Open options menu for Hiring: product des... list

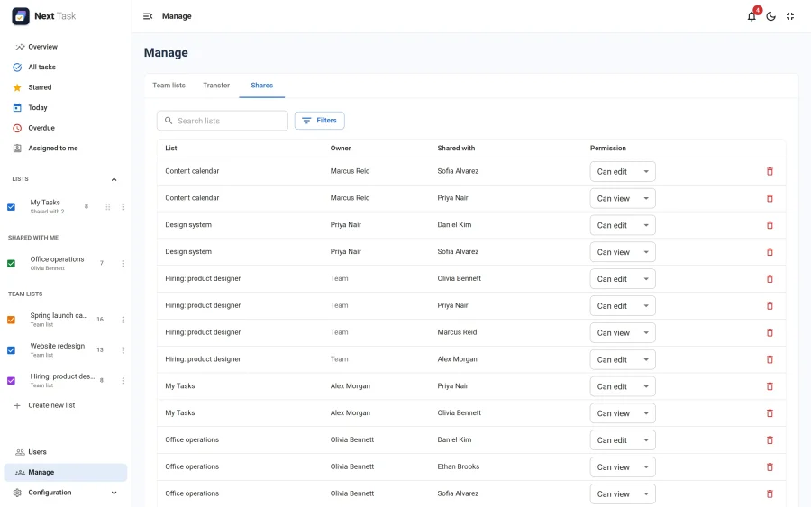(x=123, y=381)
